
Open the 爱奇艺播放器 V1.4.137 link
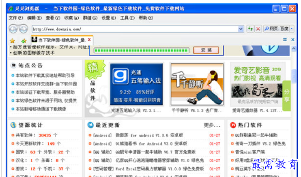pos(257,111)
